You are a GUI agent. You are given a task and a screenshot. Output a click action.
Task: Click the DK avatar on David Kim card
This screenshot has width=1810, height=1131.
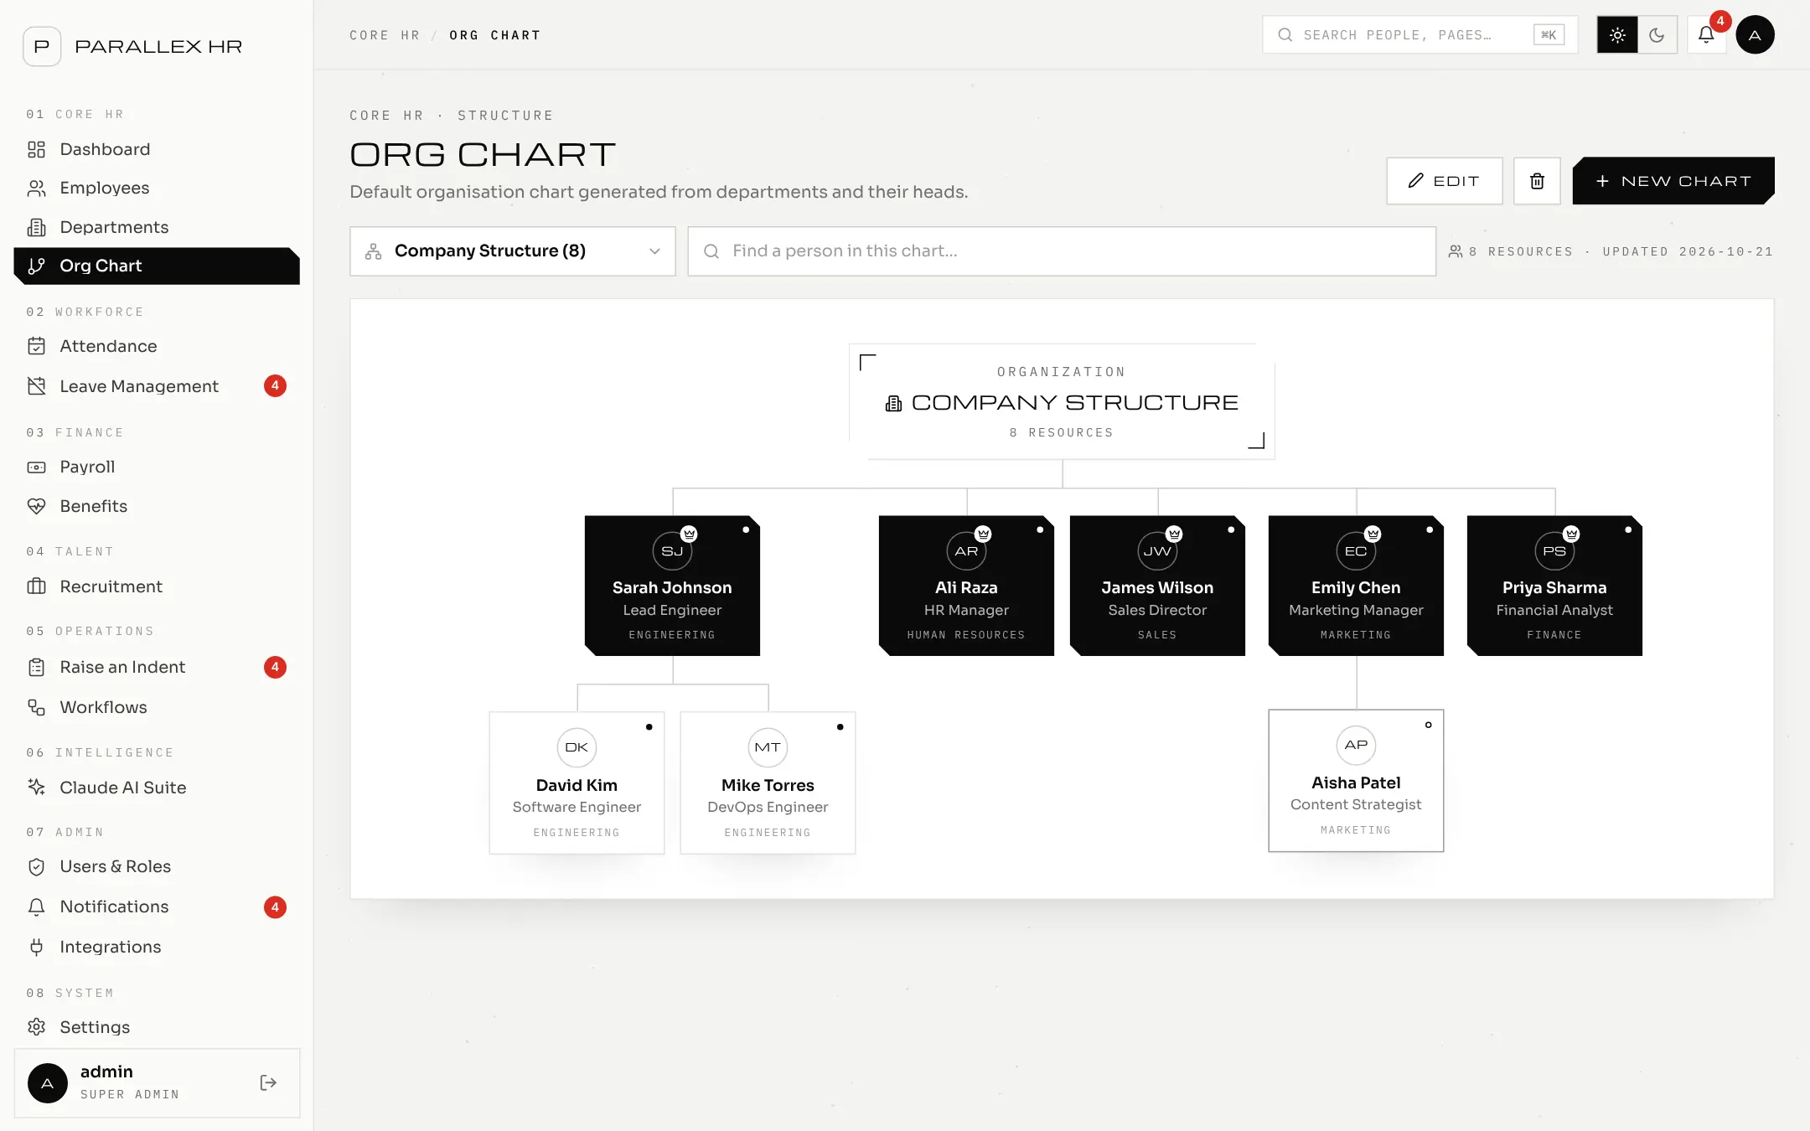[x=577, y=747]
